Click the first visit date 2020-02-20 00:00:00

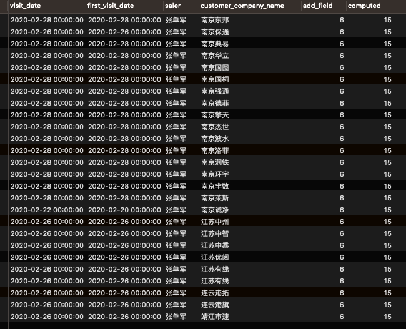tap(124, 210)
